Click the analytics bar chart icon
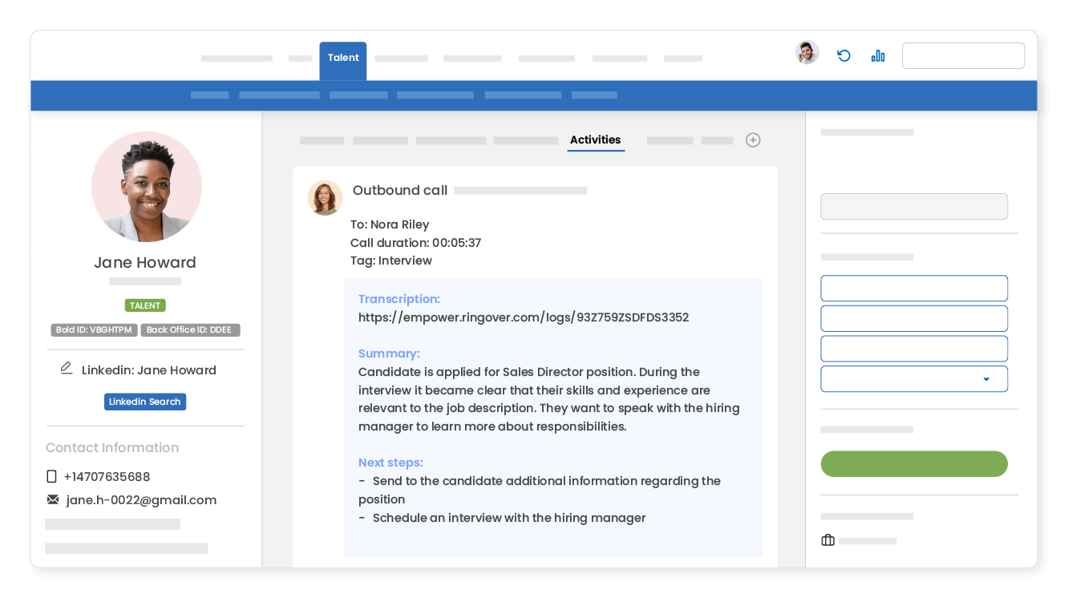This screenshot has height=598, width=1068. click(x=878, y=55)
